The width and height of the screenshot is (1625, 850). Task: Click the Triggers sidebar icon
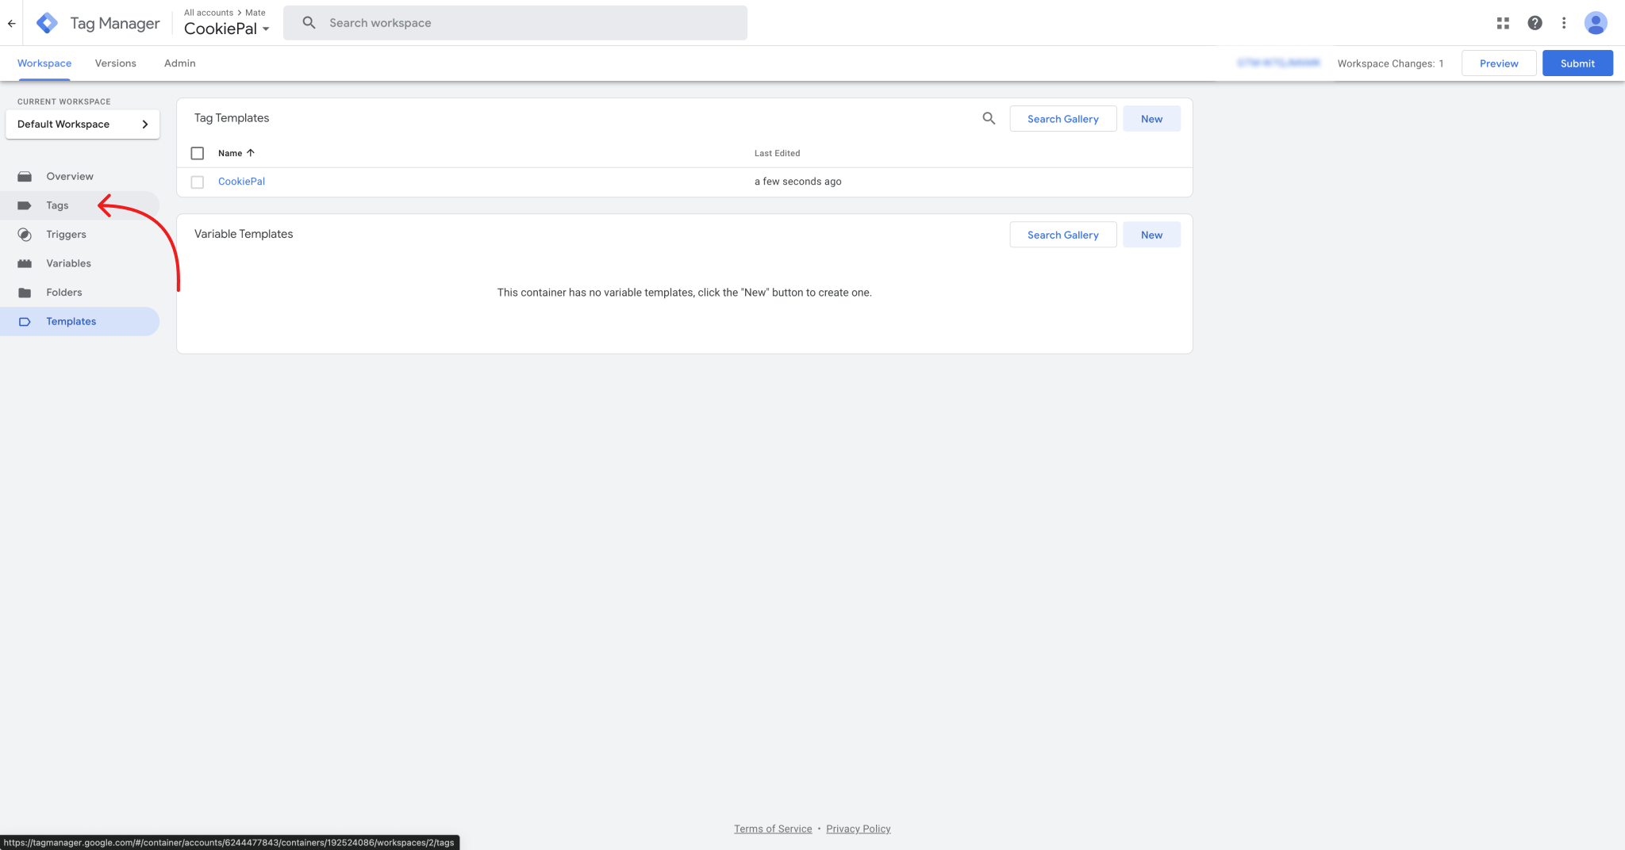tap(25, 235)
